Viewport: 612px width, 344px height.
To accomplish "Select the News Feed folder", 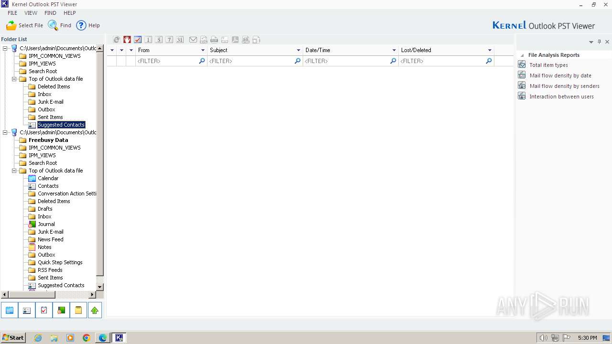I will point(50,239).
